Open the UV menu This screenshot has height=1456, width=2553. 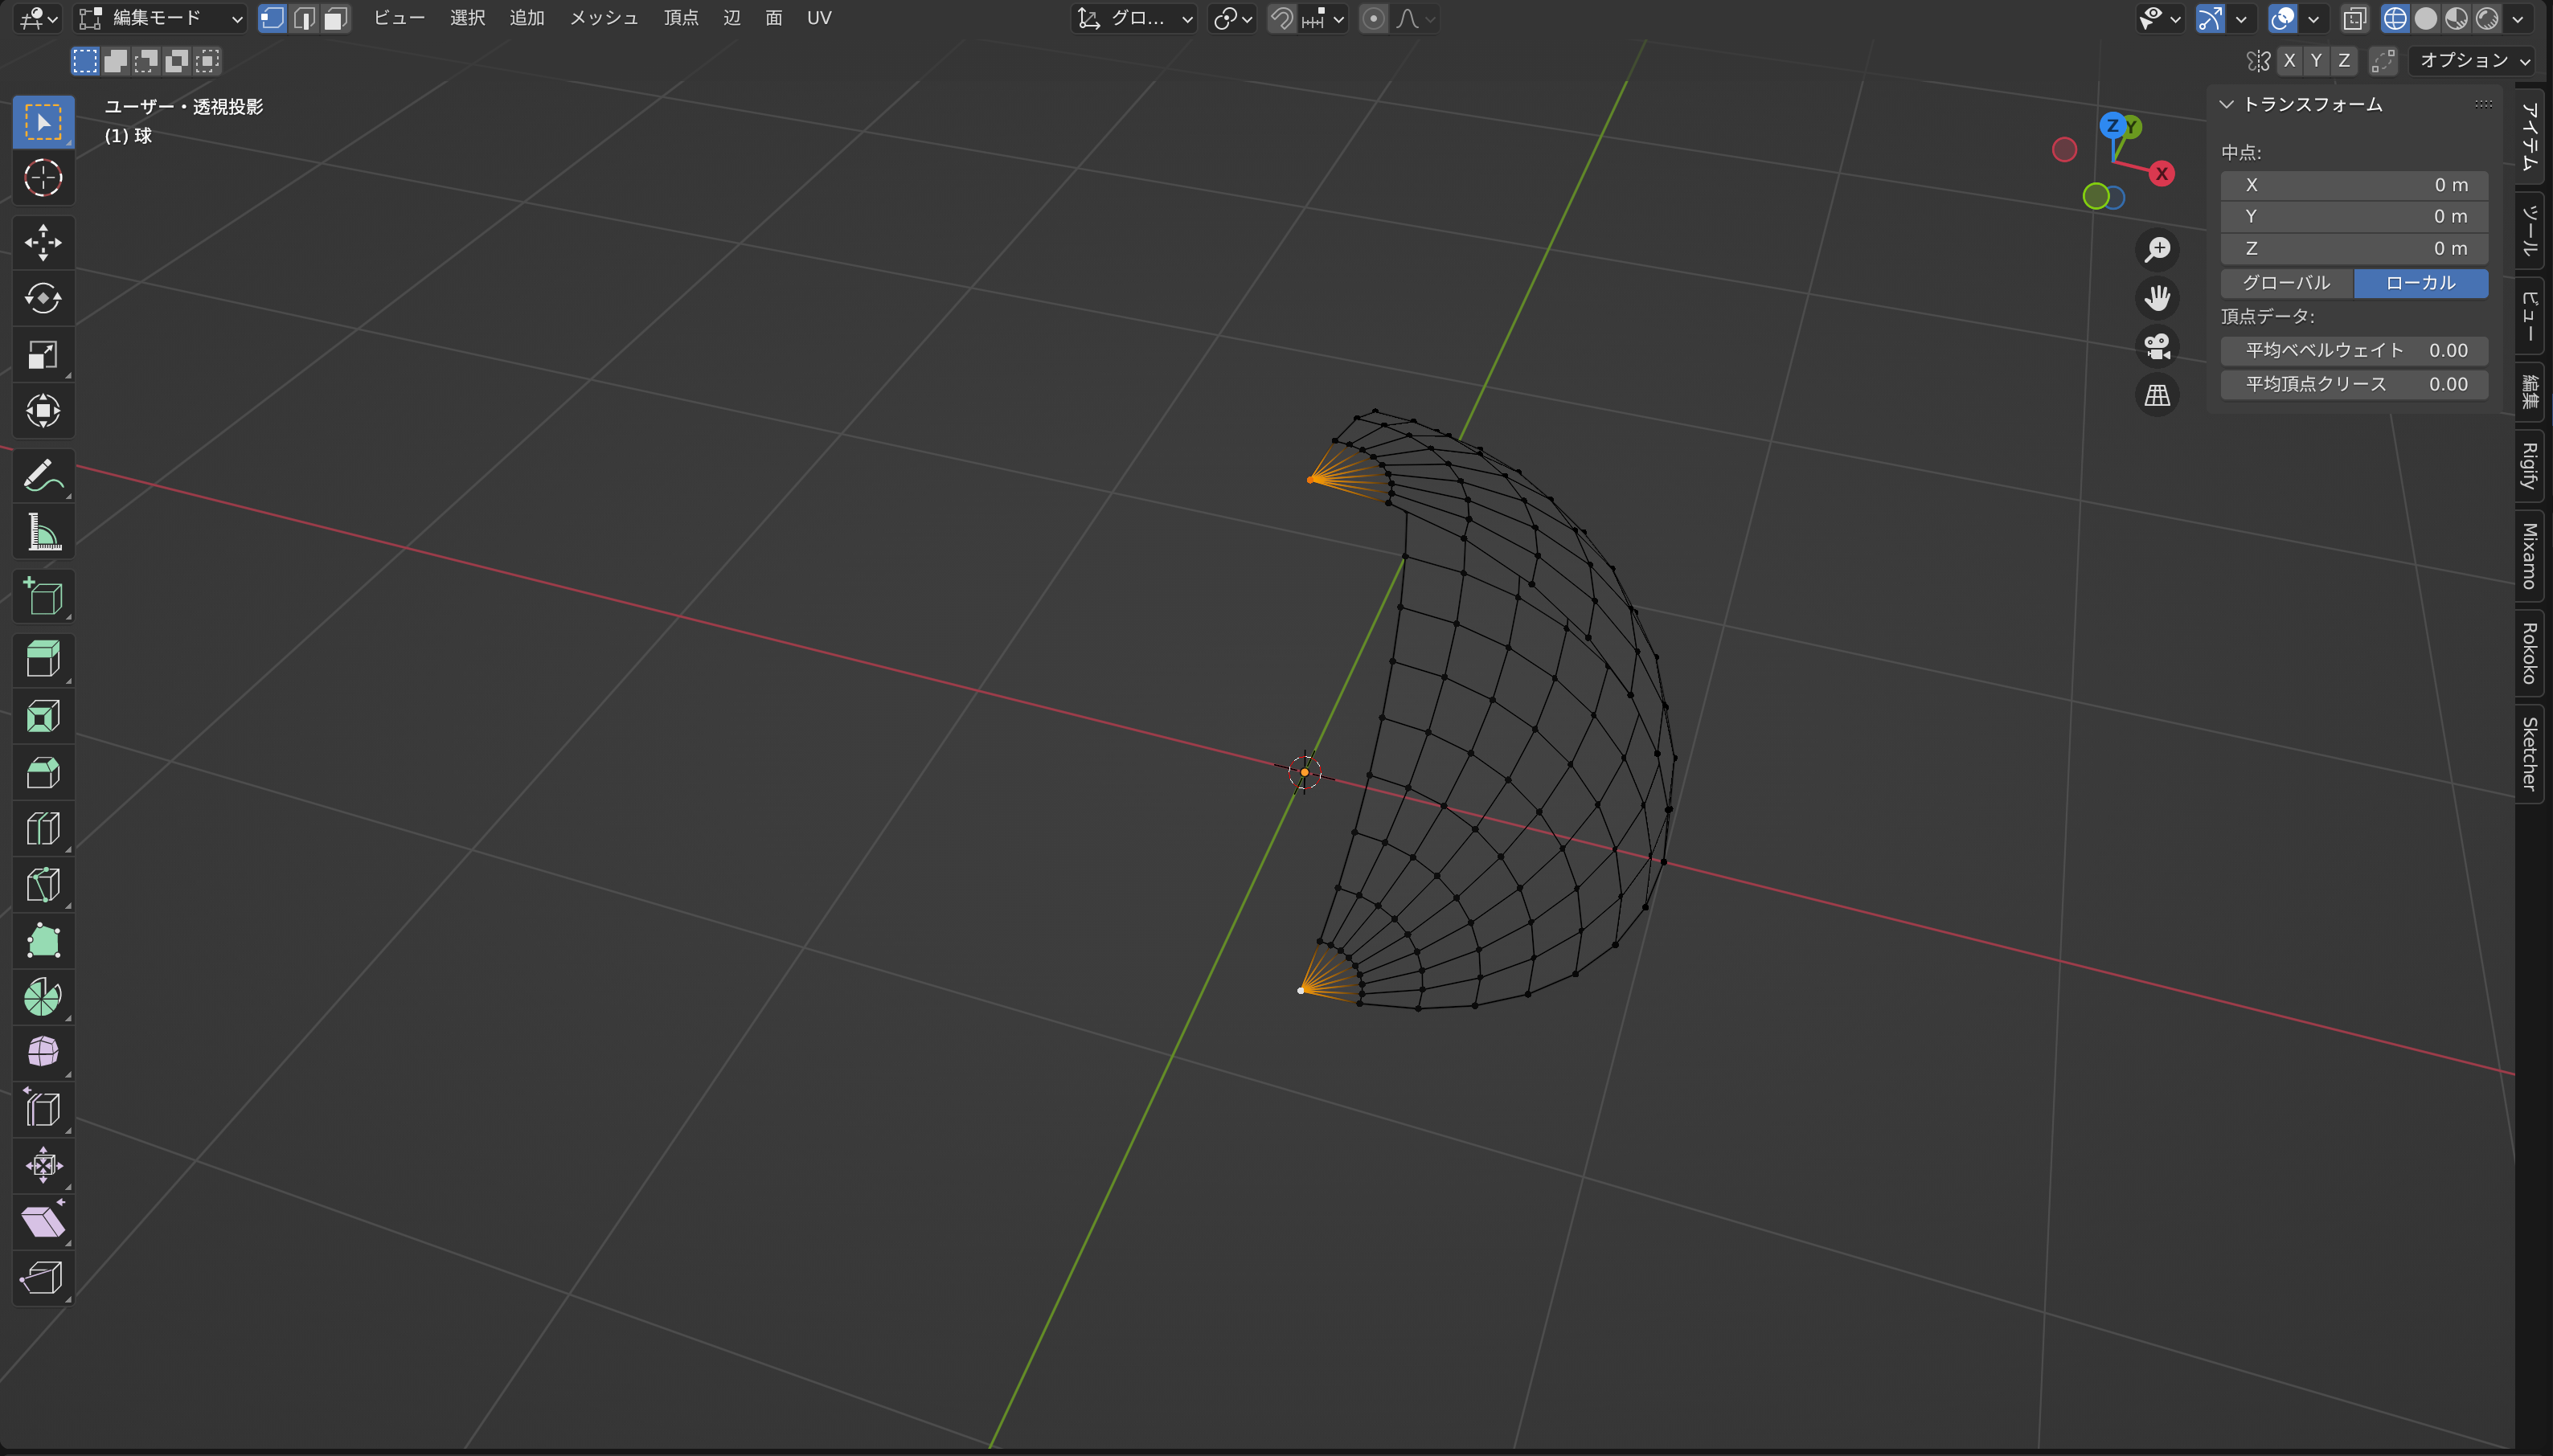[x=819, y=18]
